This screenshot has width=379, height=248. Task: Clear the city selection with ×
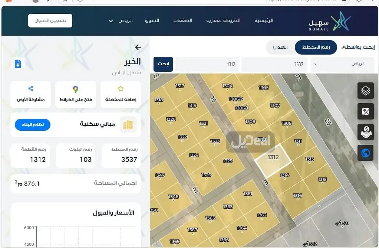pos(316,64)
